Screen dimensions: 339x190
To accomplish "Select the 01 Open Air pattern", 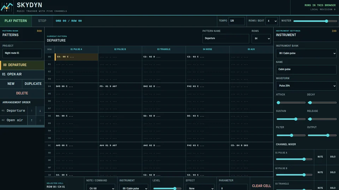I will coord(22,74).
